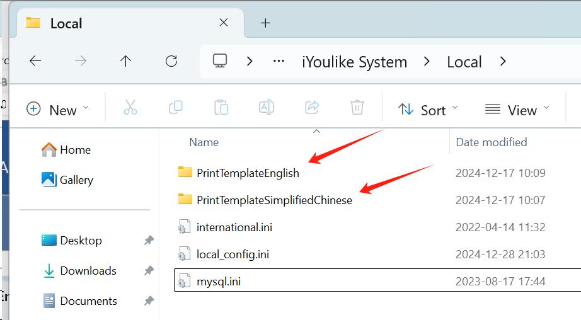Click the Delete trash can icon
Viewport: 581px width, 320px height.
pos(357,108)
